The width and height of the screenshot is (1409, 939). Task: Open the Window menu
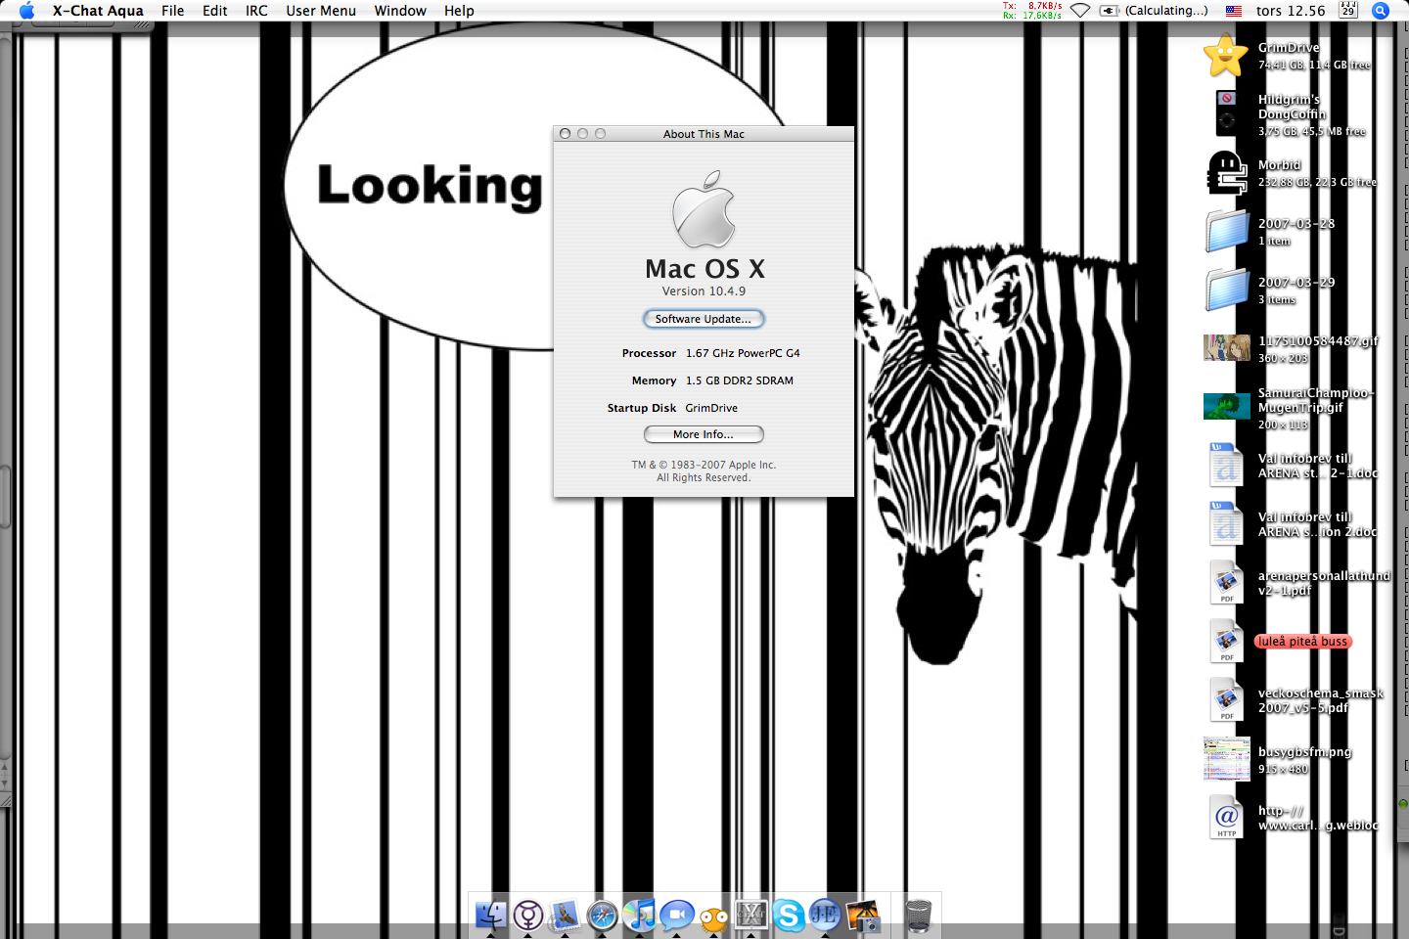pos(400,11)
